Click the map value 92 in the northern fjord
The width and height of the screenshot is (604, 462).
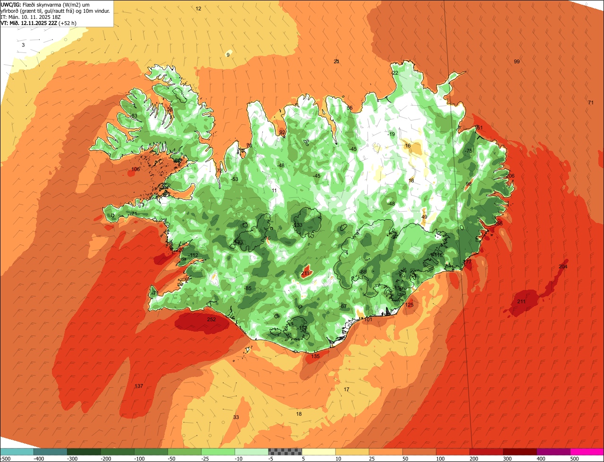tap(282, 133)
